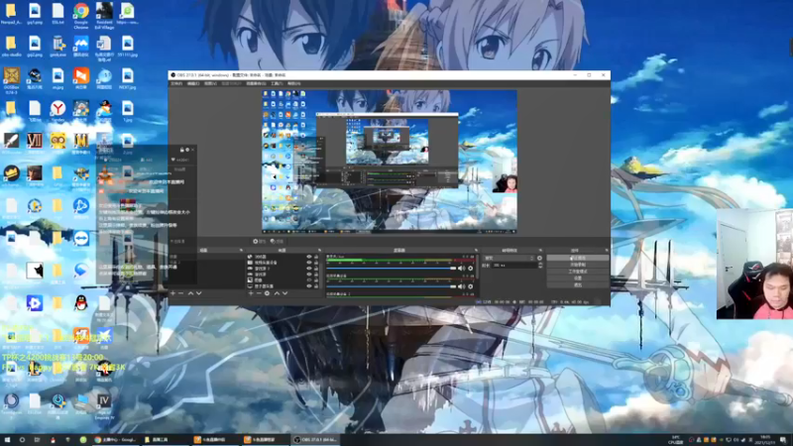This screenshot has width=793, height=446.
Task: Toggle visibility eye of the top source
Action: [x=309, y=257]
